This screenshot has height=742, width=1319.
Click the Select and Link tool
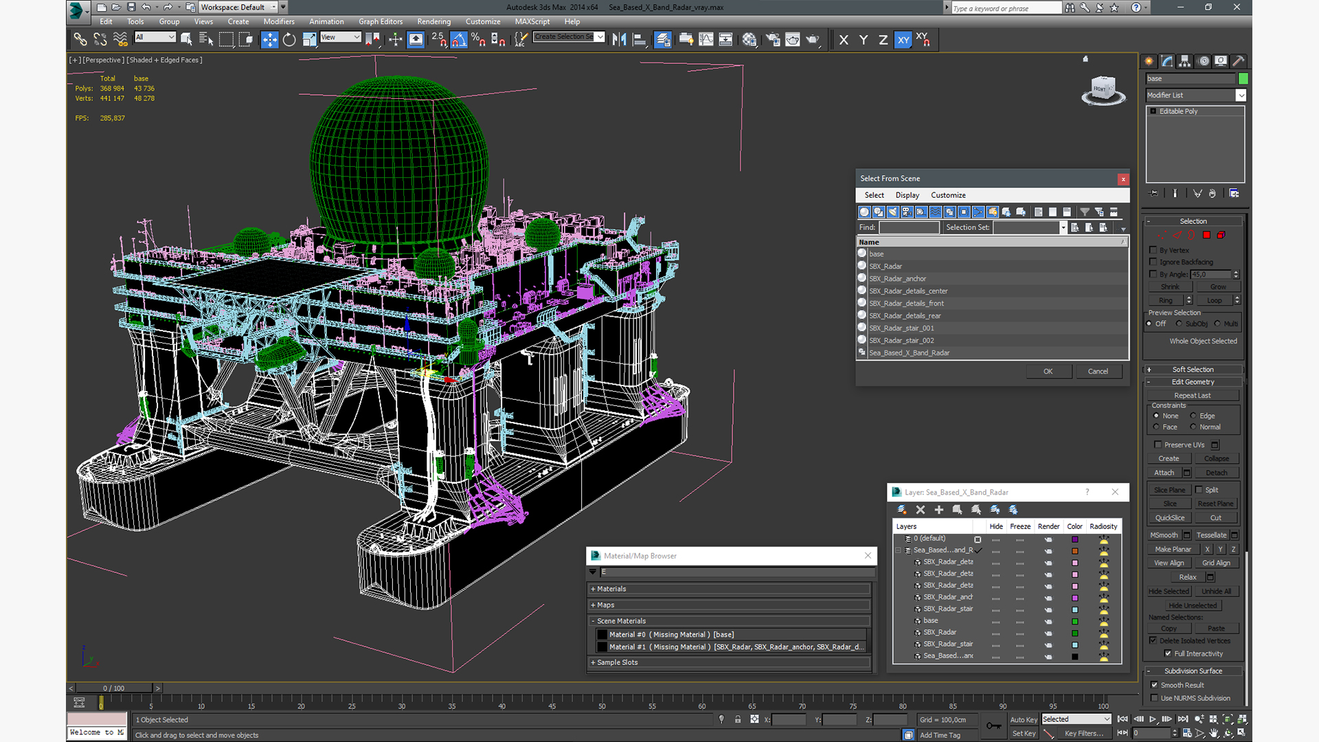pos(80,40)
